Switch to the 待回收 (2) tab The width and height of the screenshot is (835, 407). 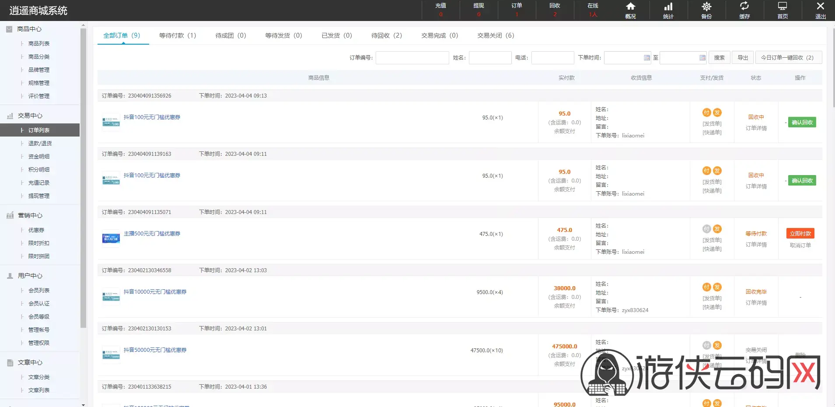[x=387, y=35]
